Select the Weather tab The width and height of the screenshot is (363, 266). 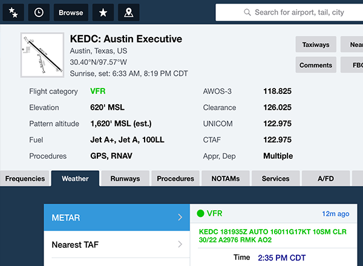[x=75, y=179]
